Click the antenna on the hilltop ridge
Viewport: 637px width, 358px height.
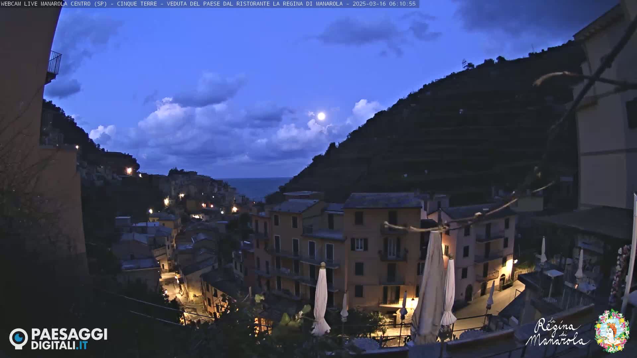tap(464, 63)
